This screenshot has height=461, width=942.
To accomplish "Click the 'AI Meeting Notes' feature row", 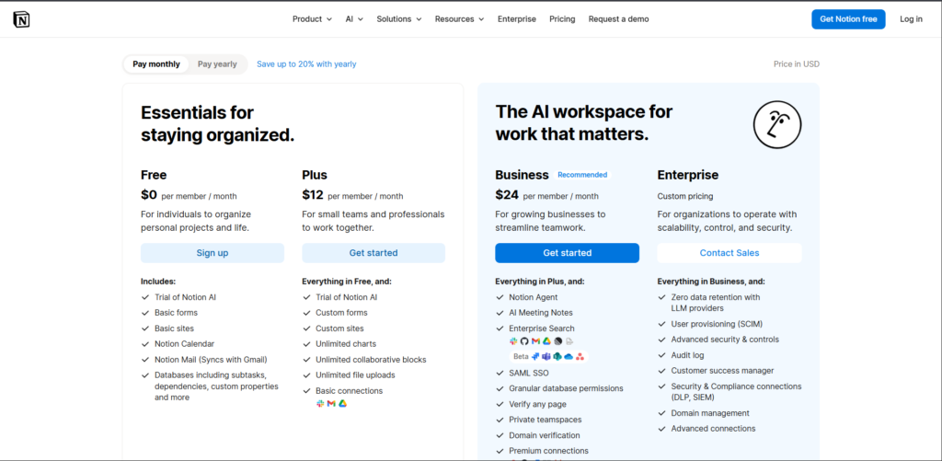I will coord(541,313).
